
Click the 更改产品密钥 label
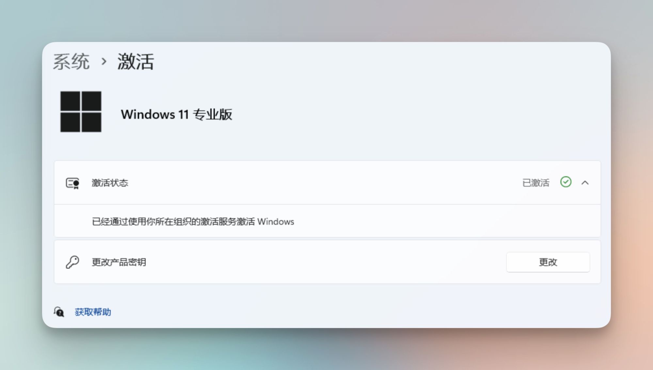(x=119, y=262)
